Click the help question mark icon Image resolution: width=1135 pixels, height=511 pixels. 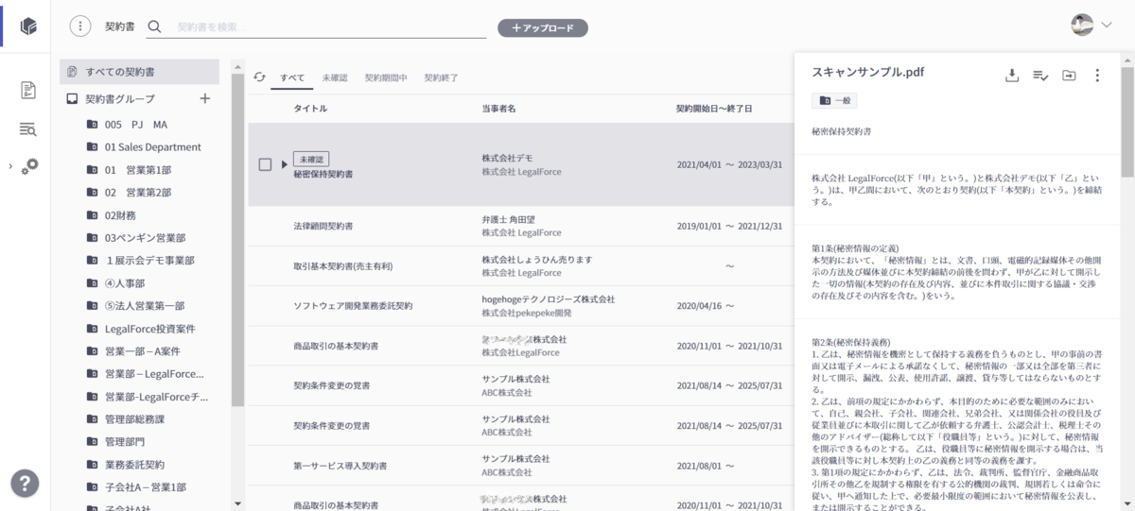coord(25,484)
